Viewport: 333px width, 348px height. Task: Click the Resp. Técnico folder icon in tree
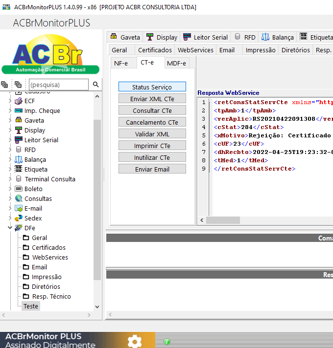(26, 296)
